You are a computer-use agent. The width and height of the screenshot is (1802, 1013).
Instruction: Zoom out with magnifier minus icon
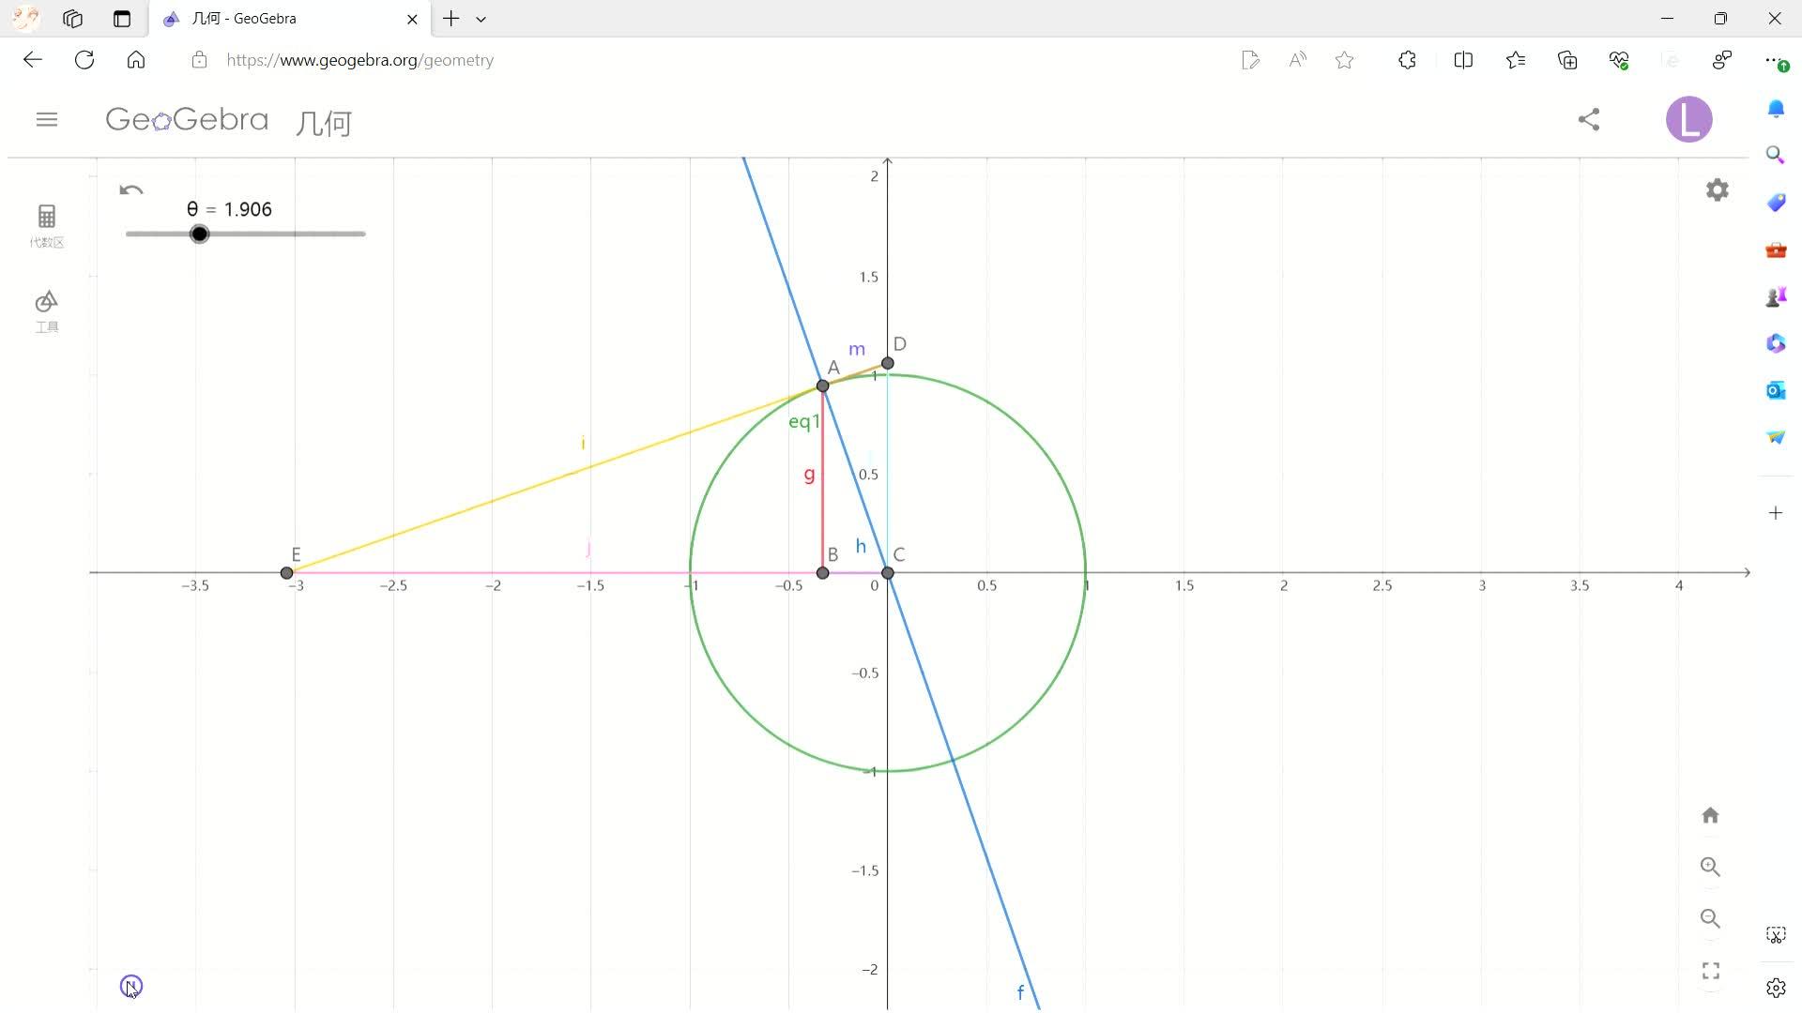click(1710, 918)
